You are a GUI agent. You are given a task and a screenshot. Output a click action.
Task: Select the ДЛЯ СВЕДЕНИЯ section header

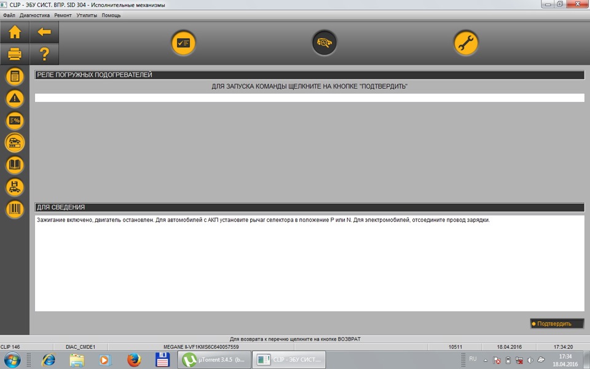pos(309,207)
